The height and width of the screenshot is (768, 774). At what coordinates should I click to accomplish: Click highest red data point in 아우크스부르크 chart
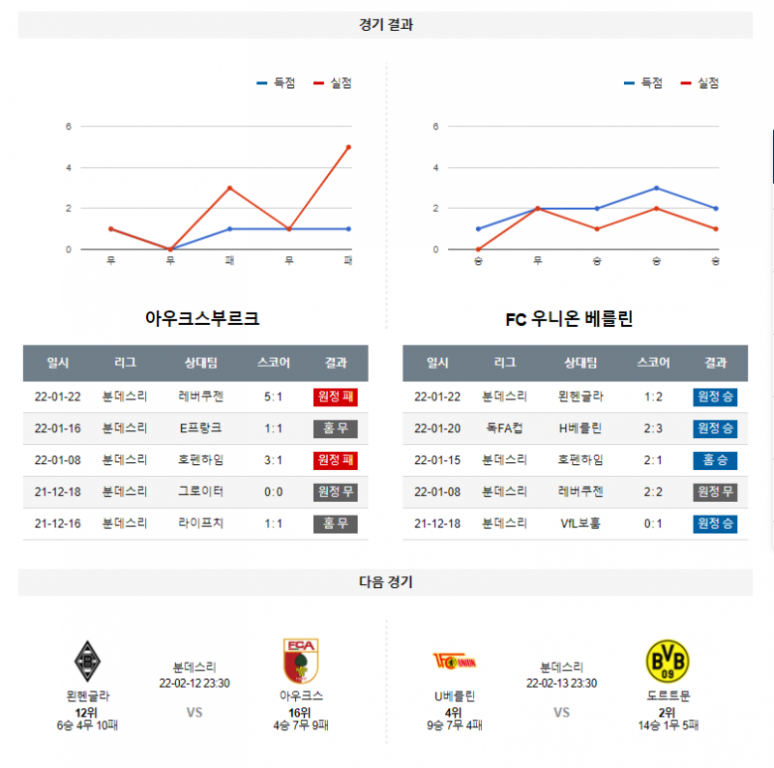(x=348, y=147)
